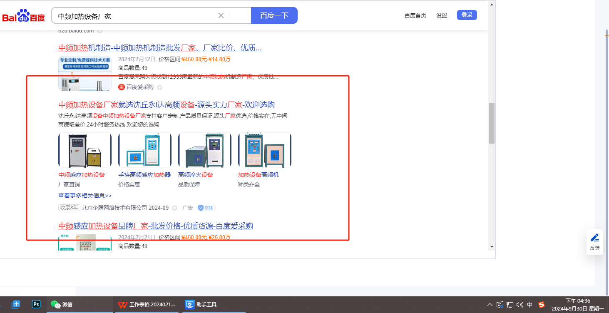
Task: Open the 沈丘永达高频设备 ad result title
Action: (167, 104)
